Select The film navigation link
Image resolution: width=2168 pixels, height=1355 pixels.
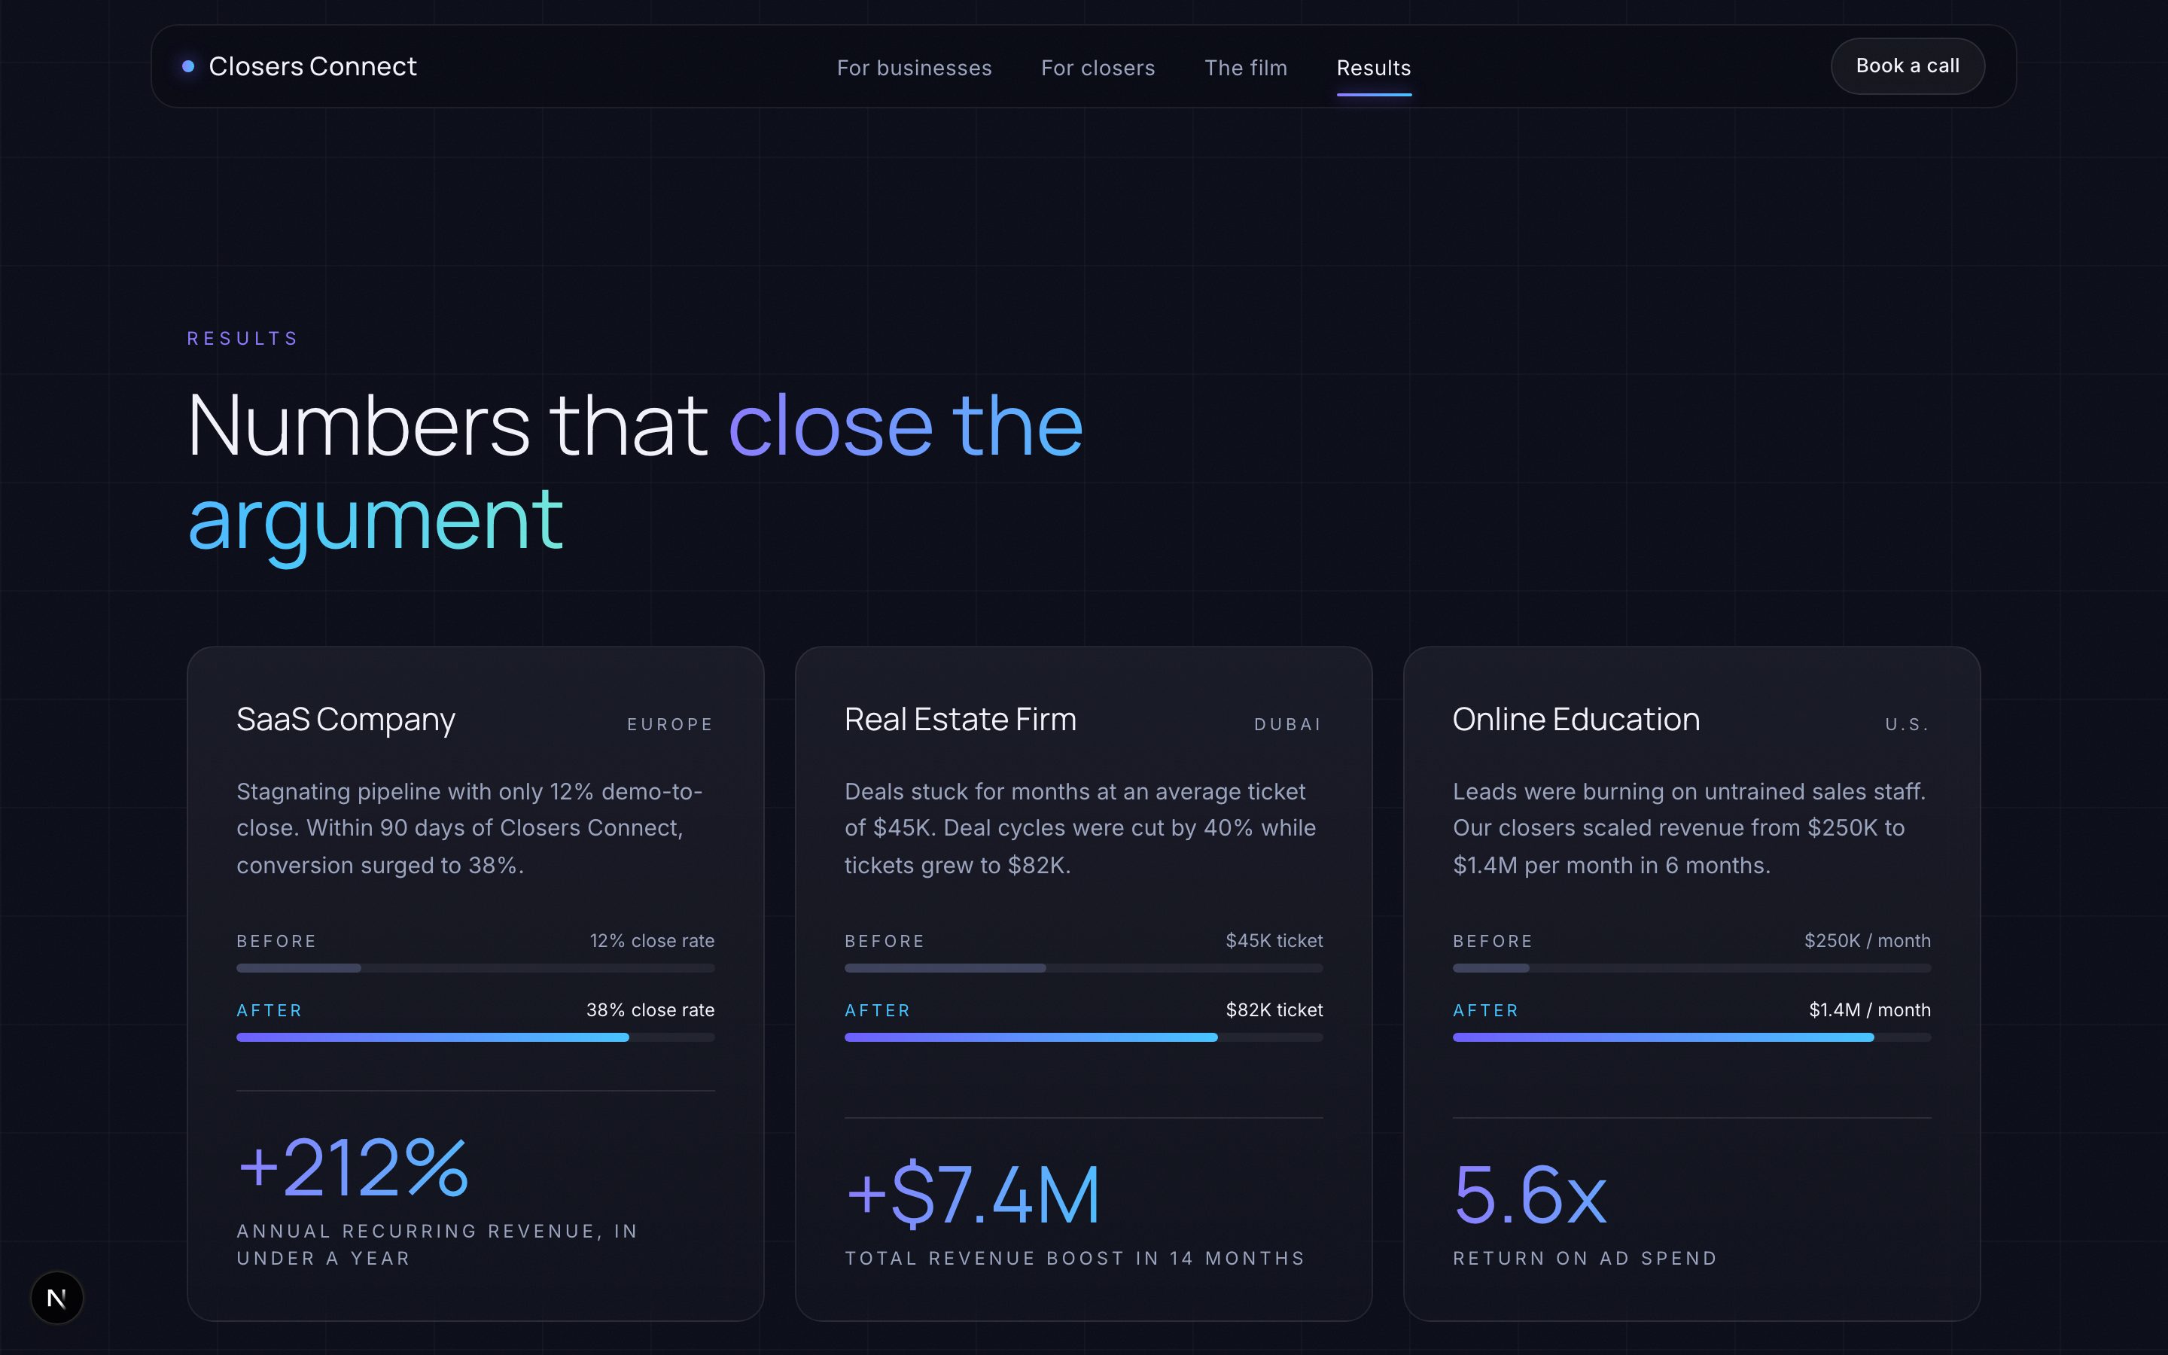point(1245,67)
